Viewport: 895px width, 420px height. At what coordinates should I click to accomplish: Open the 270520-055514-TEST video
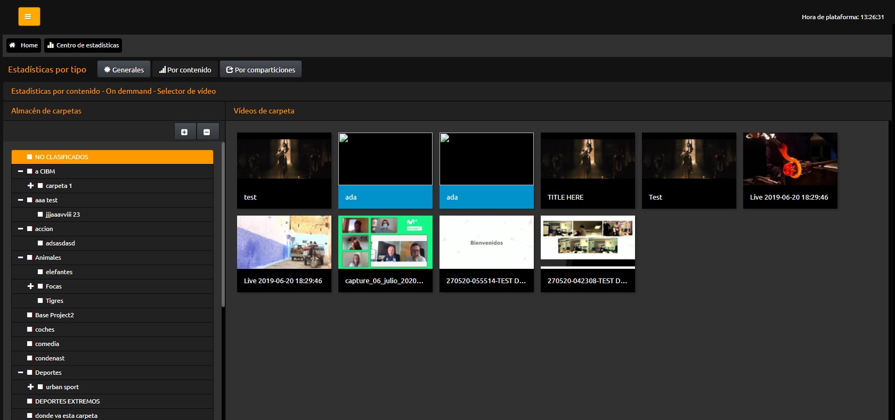pyautogui.click(x=486, y=254)
